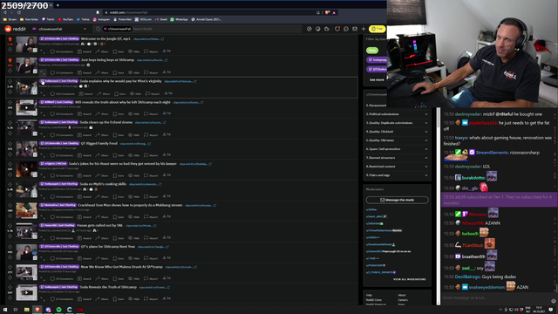Viewport: 558px width, 314px height.
Task: Expand rule 8 Restricted content
Action: pyautogui.click(x=398, y=167)
